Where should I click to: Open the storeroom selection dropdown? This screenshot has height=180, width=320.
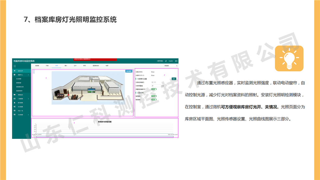(171, 66)
